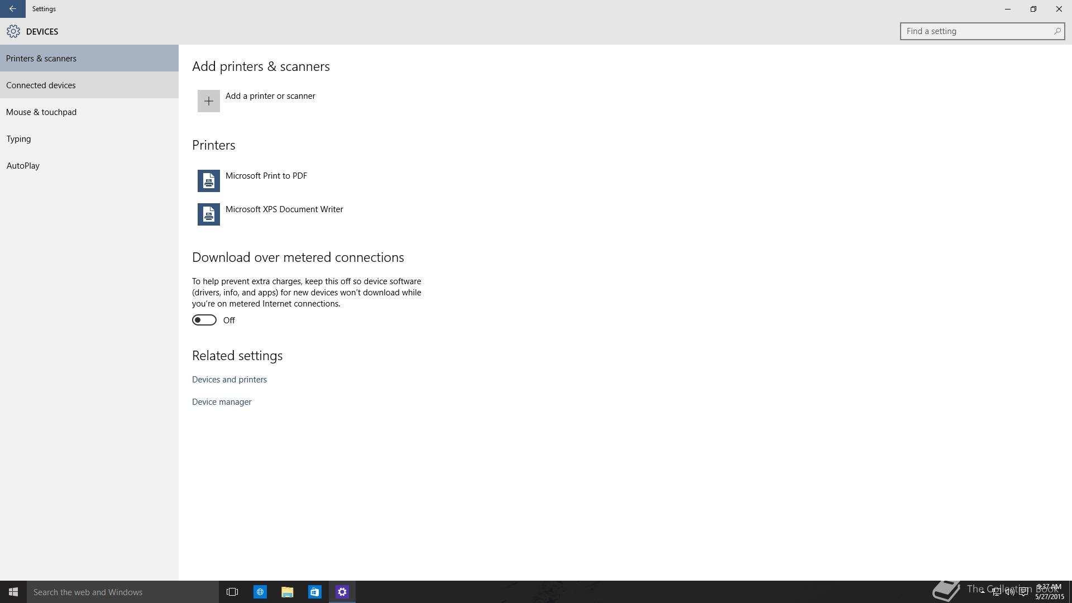
Task: Click the search magnifier in Find a setting
Action: 1057,31
